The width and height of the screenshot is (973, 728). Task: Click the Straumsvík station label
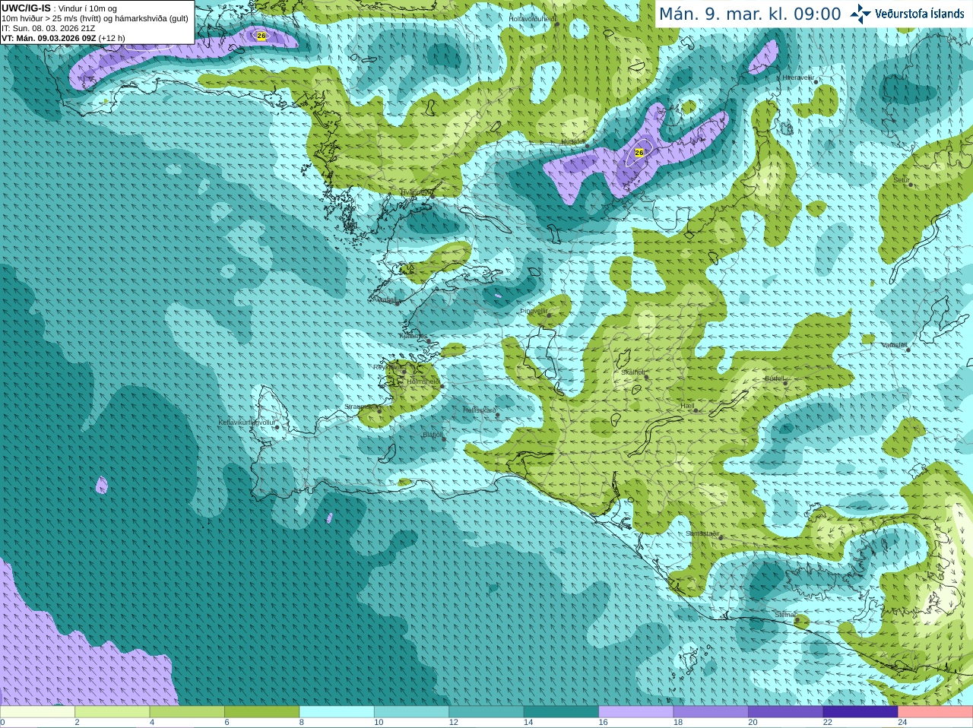click(x=360, y=407)
